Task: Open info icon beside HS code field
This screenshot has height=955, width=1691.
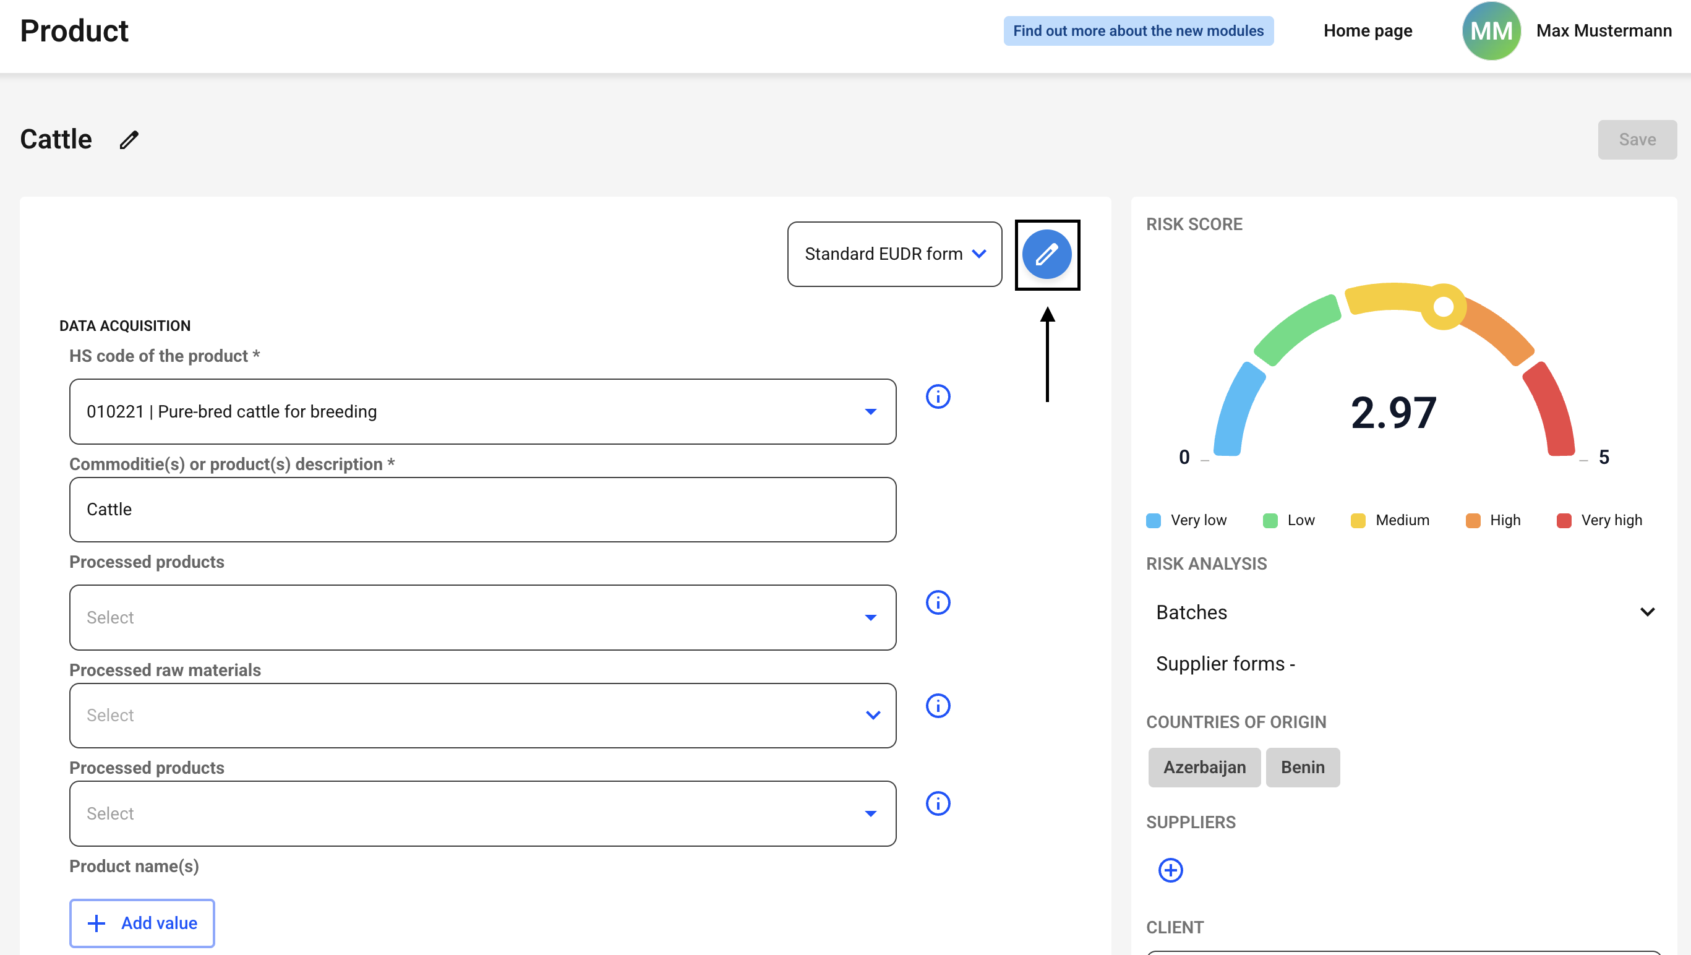Action: (x=938, y=396)
